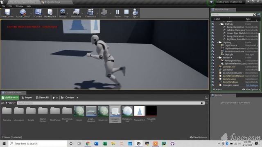Open the Geometry folder
Screen dimensions: 262x147
click(7, 114)
